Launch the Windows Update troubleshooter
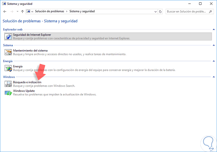 (x=24, y=91)
